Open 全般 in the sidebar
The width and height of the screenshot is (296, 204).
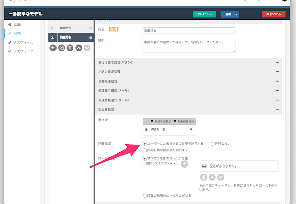click(17, 24)
